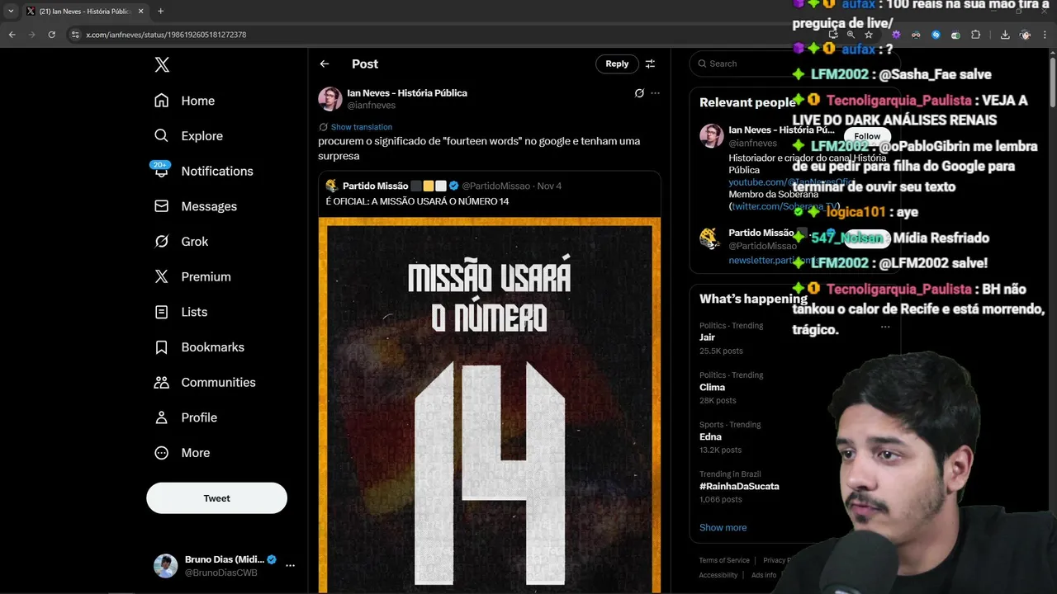Open the Clima trending topic
Screen dimensions: 1057x594
(x=712, y=387)
